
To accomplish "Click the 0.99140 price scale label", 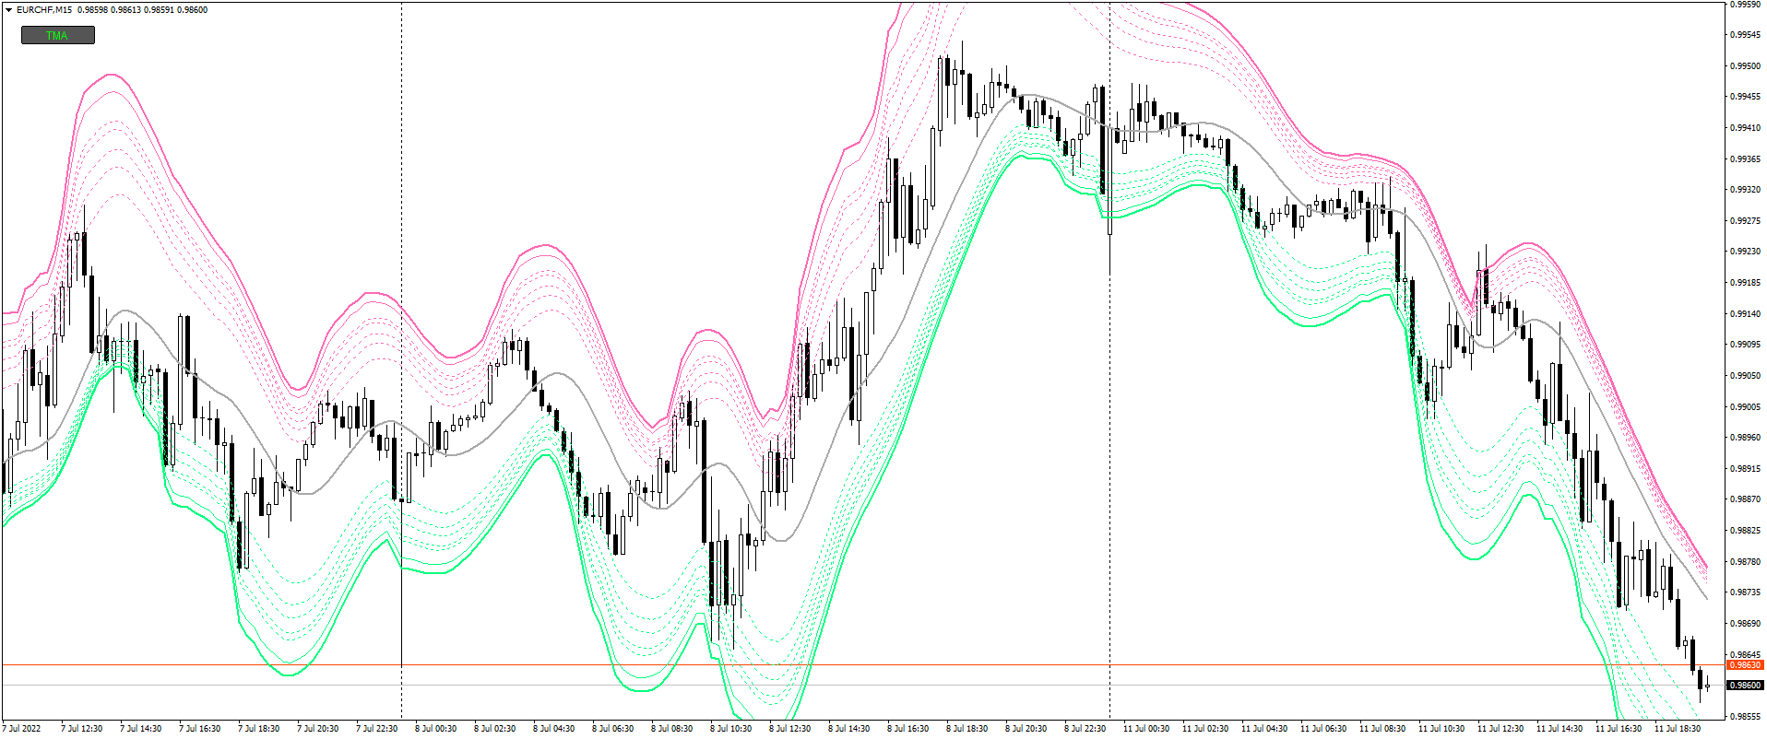I will [1745, 314].
